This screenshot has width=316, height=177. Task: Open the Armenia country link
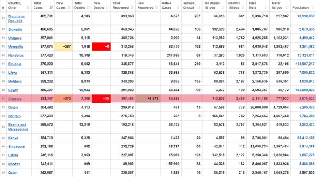(x=15, y=99)
